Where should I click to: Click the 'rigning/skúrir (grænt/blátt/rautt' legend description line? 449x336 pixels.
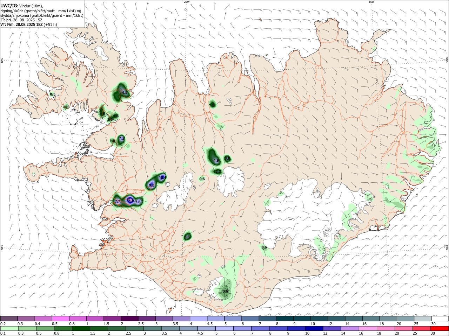(41, 11)
